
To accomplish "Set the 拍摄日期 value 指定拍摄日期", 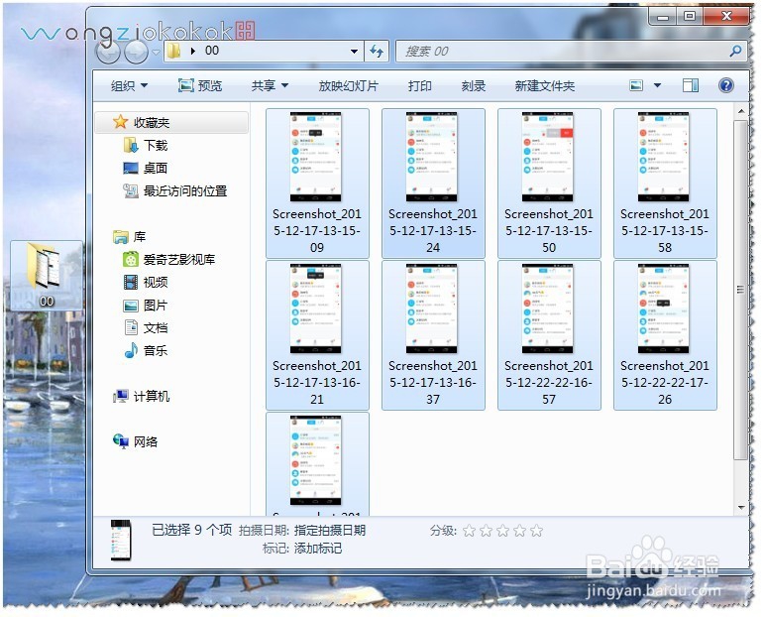I will (x=329, y=531).
